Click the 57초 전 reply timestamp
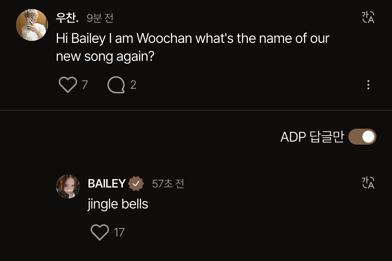The height and width of the screenshot is (261, 392). (x=168, y=184)
